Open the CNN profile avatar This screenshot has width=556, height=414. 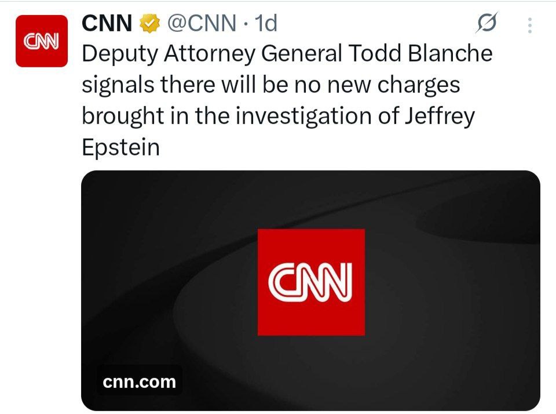41,41
